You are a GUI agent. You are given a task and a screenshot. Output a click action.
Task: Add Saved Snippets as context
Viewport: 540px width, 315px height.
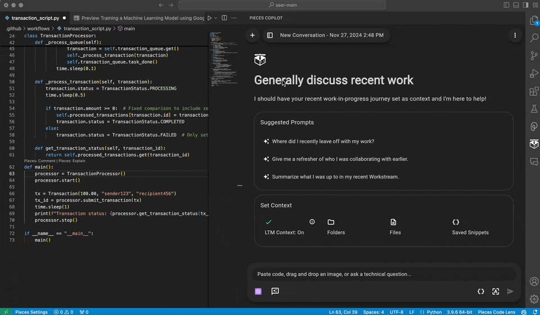(x=470, y=227)
